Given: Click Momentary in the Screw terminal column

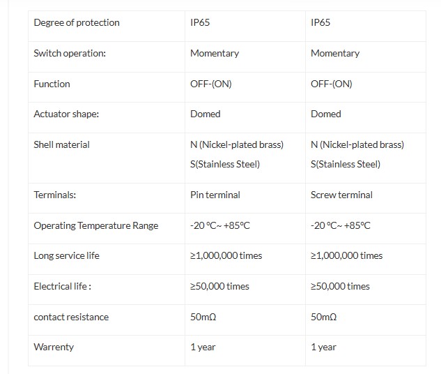Looking at the screenshot, I should pyautogui.click(x=335, y=53).
